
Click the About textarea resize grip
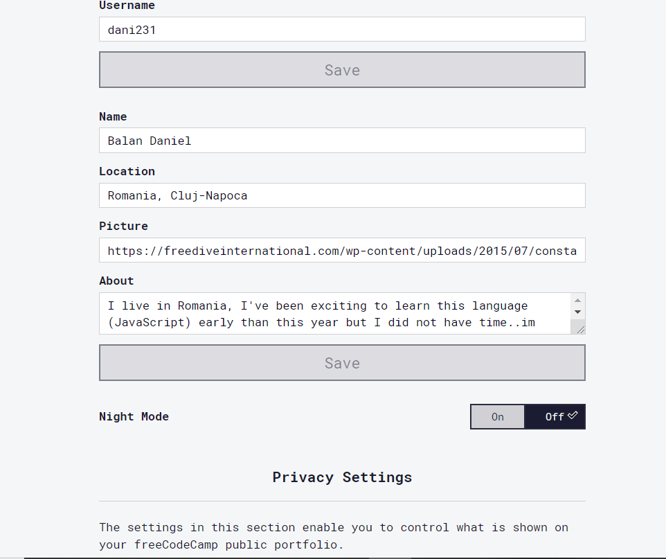581,330
